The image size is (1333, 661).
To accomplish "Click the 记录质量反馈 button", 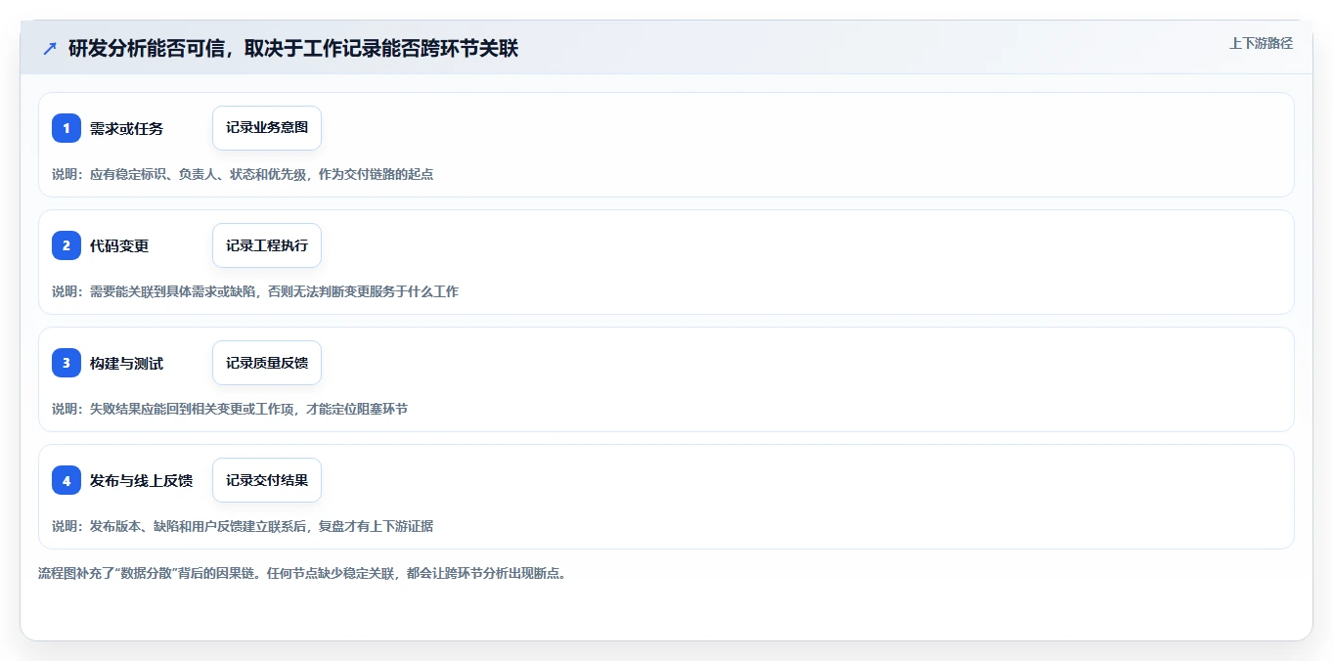I will point(267,363).
